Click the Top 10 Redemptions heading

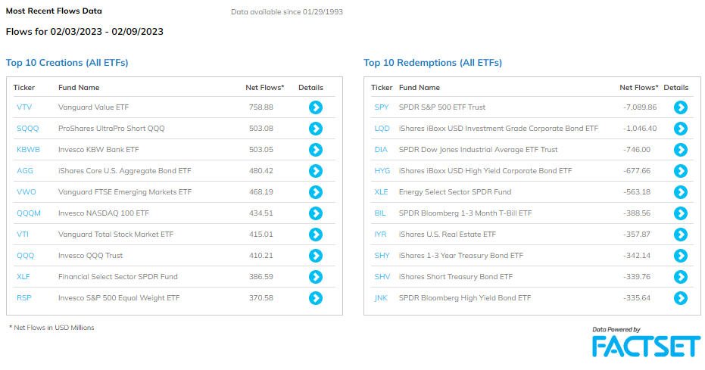click(x=433, y=63)
